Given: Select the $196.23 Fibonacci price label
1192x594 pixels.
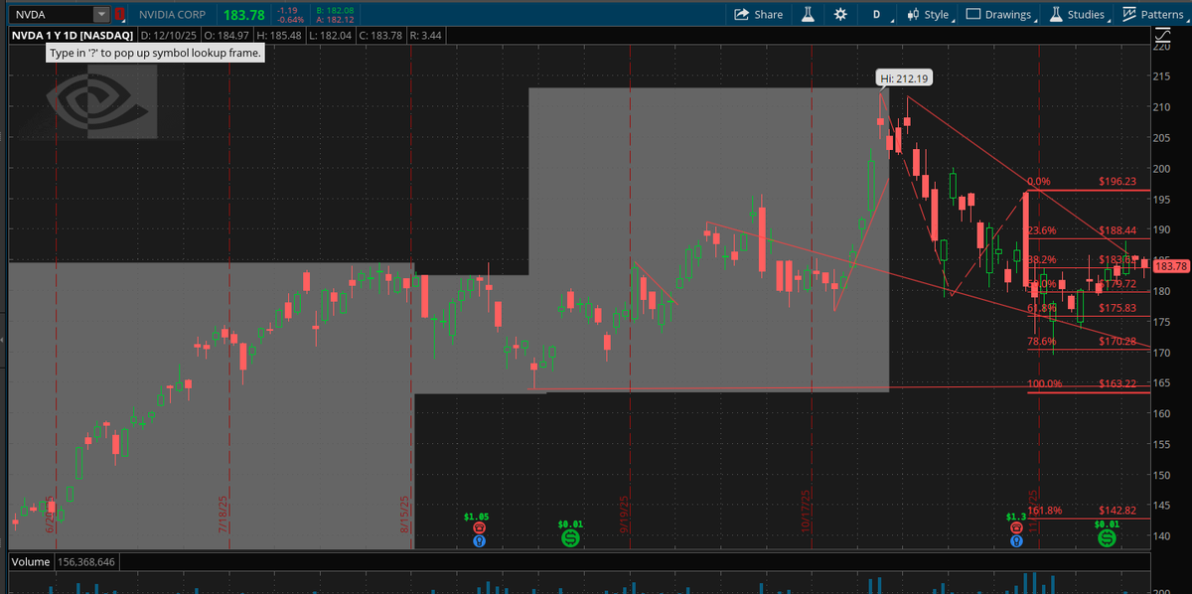Looking at the screenshot, I should (x=1117, y=182).
